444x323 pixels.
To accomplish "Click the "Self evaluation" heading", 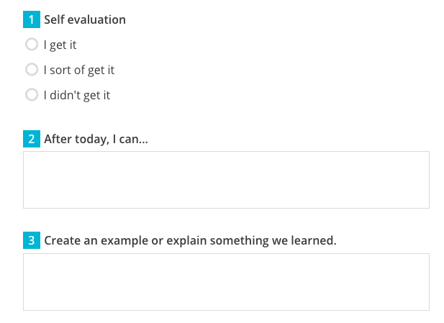I will click(85, 19).
